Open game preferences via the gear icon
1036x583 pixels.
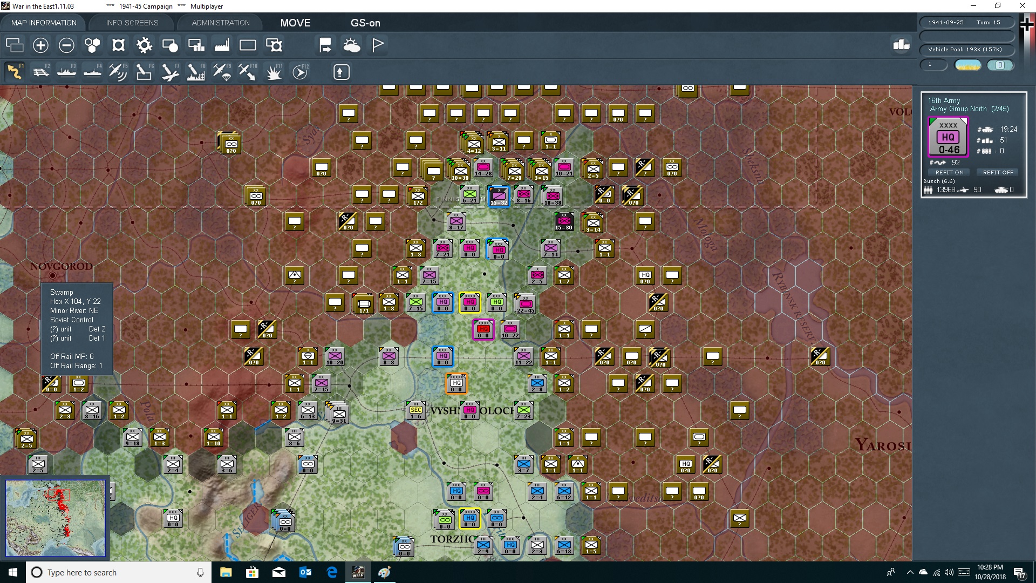(144, 45)
